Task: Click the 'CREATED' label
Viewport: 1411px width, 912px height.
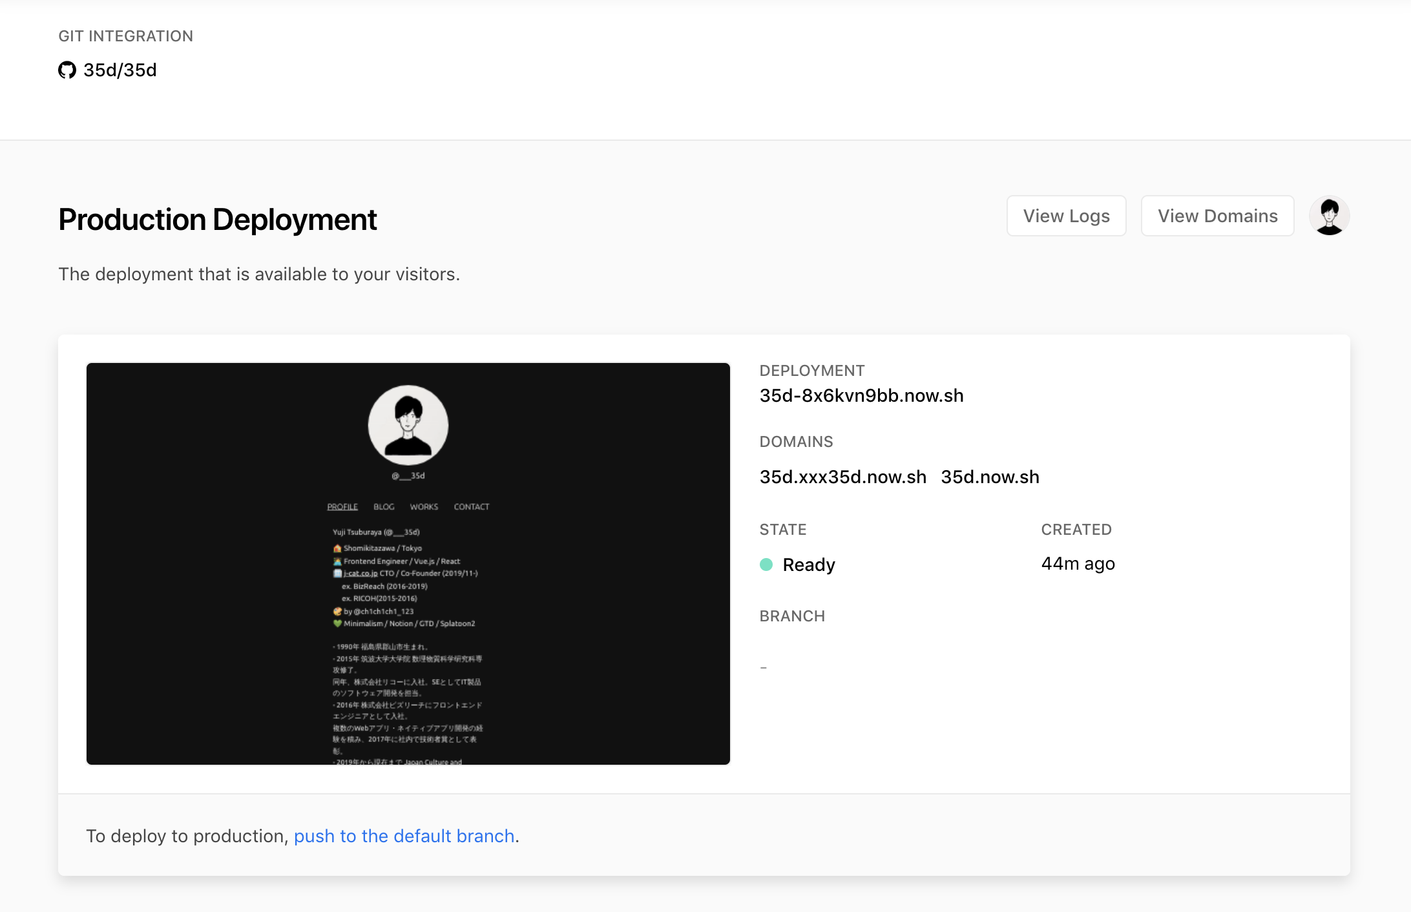Action: pyautogui.click(x=1076, y=530)
